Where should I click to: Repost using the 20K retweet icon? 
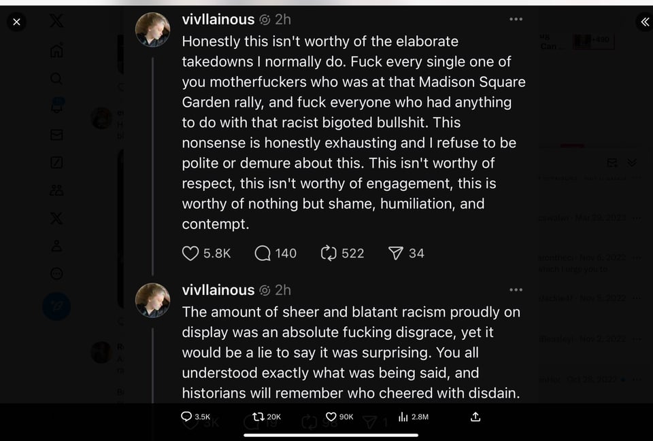point(258,417)
